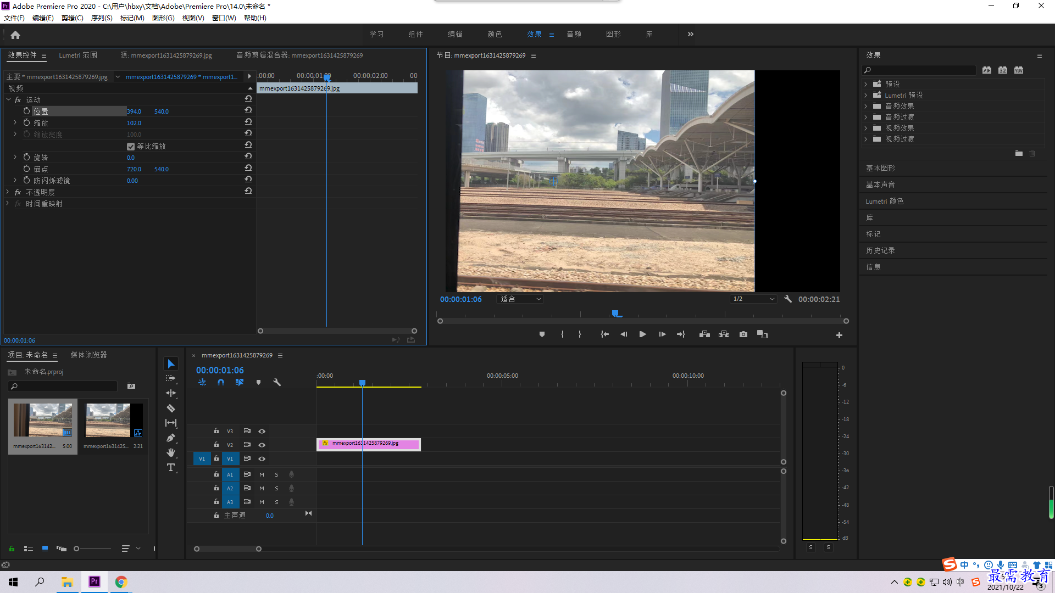
Task: Expand the Audio Transitions folder
Action: (x=866, y=117)
